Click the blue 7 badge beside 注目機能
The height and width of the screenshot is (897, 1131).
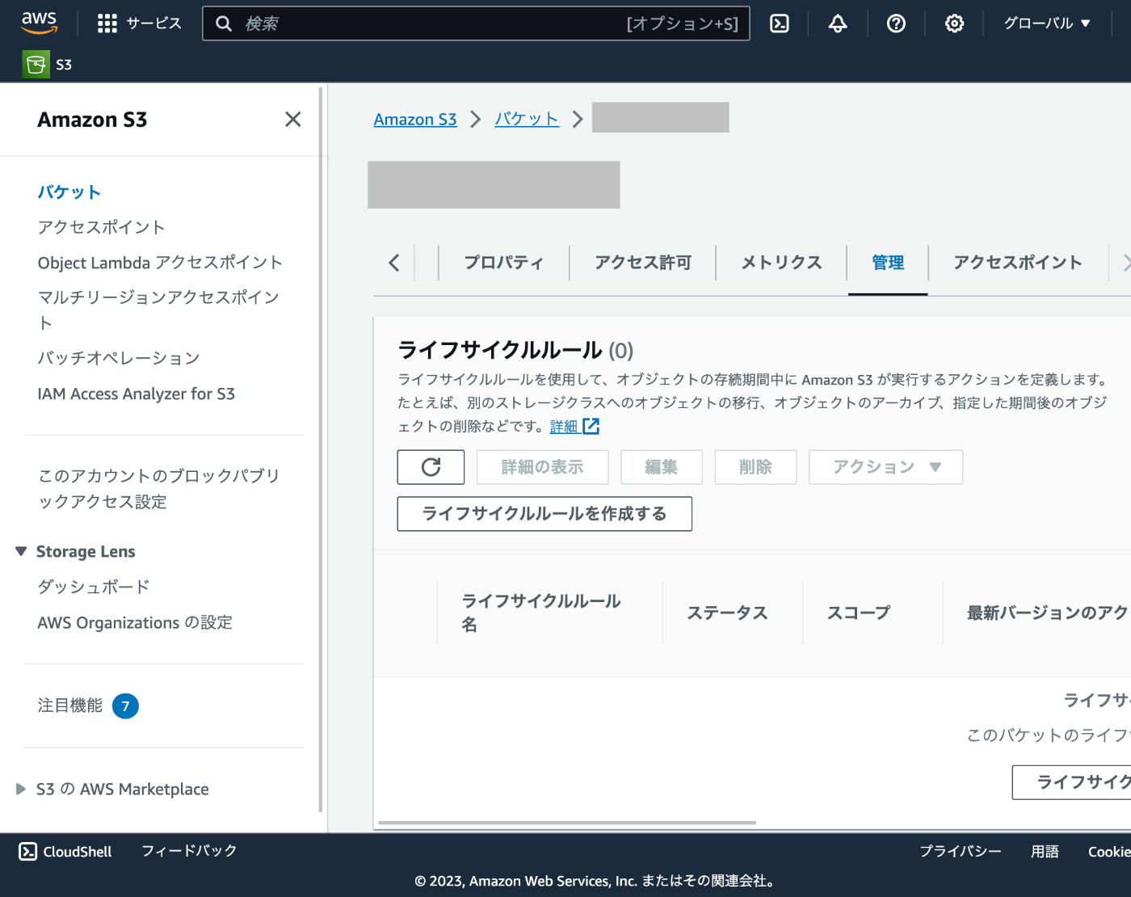(x=125, y=706)
